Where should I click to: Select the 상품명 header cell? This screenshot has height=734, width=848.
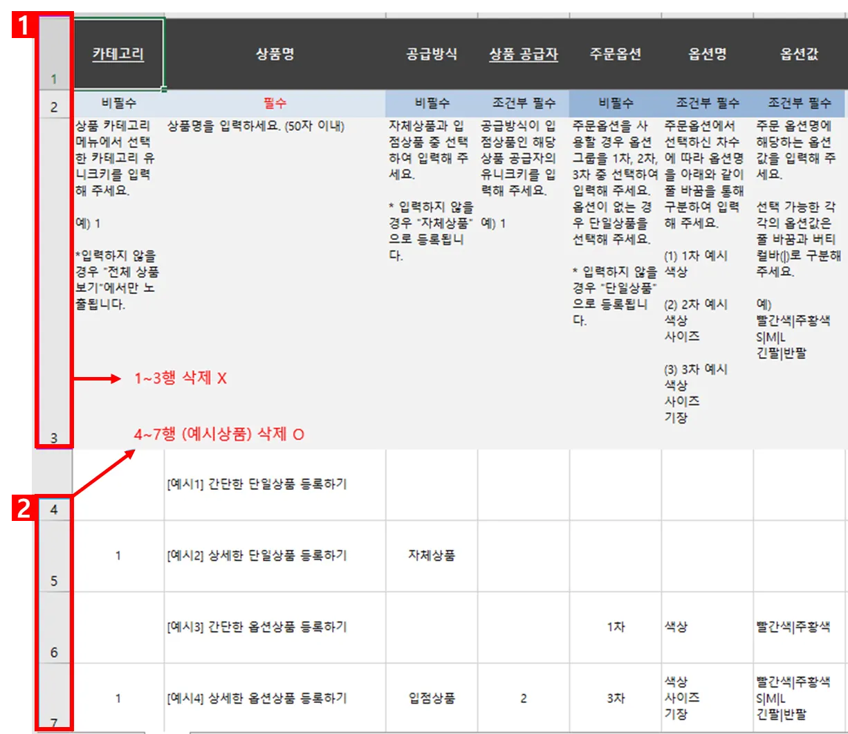pos(275,55)
